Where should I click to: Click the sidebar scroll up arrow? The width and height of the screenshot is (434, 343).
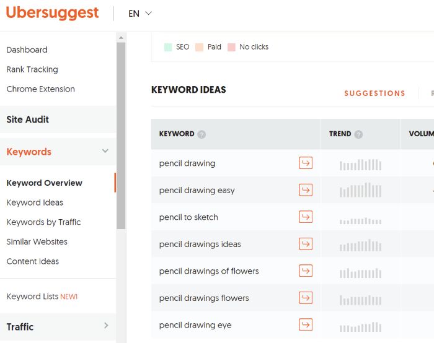click(121, 37)
